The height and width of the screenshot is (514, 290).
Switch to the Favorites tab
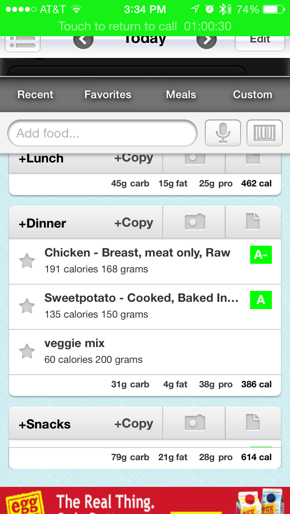pyautogui.click(x=108, y=95)
